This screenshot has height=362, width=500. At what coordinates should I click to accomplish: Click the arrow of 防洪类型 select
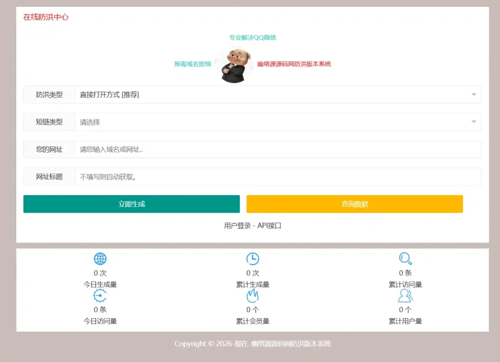coord(474,95)
